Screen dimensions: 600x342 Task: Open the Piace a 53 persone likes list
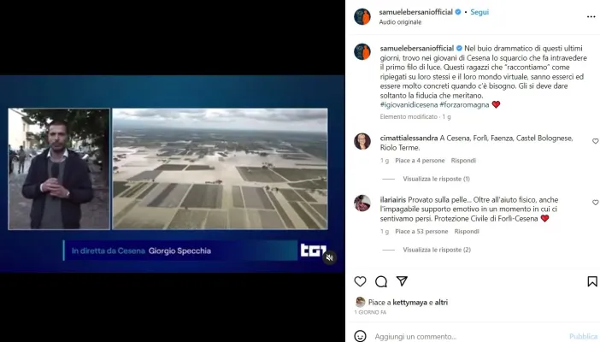[x=421, y=232]
